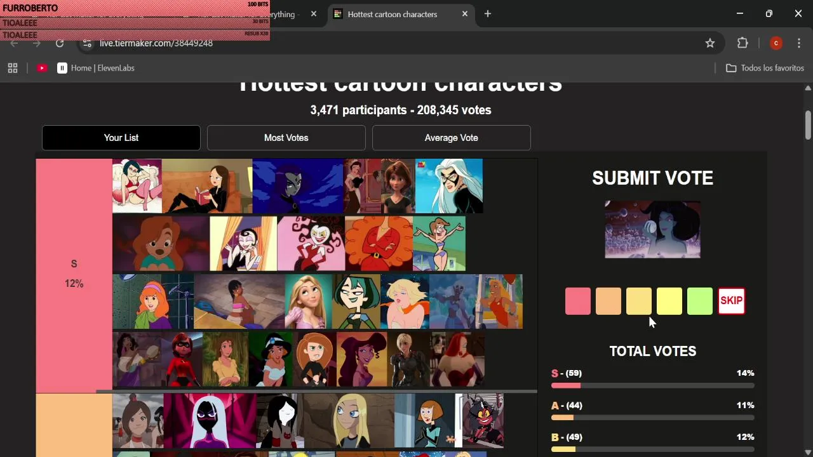
Task: Bookmark this page with the star icon
Action: click(710, 43)
